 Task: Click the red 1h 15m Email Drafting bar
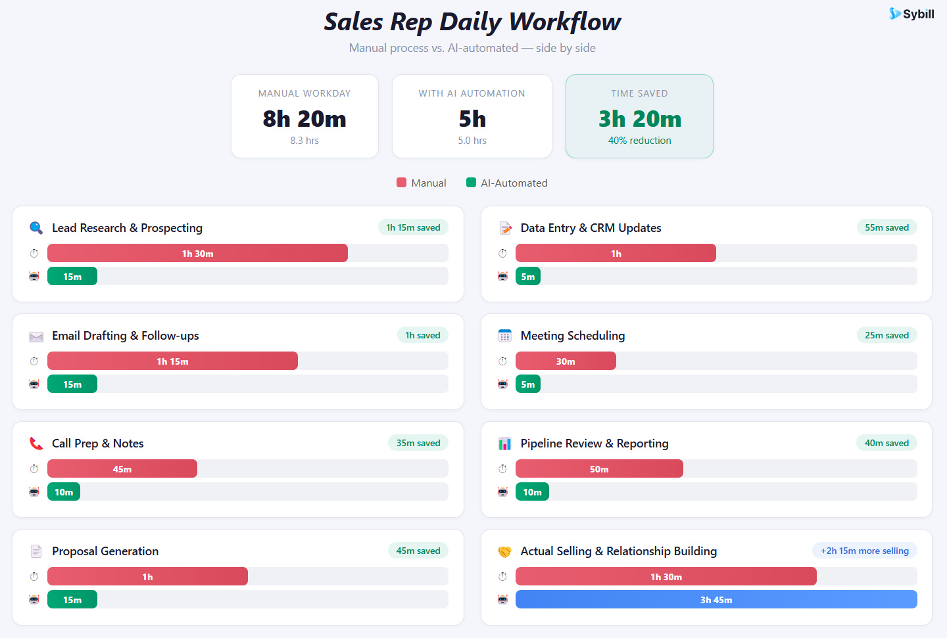pyautogui.click(x=172, y=361)
